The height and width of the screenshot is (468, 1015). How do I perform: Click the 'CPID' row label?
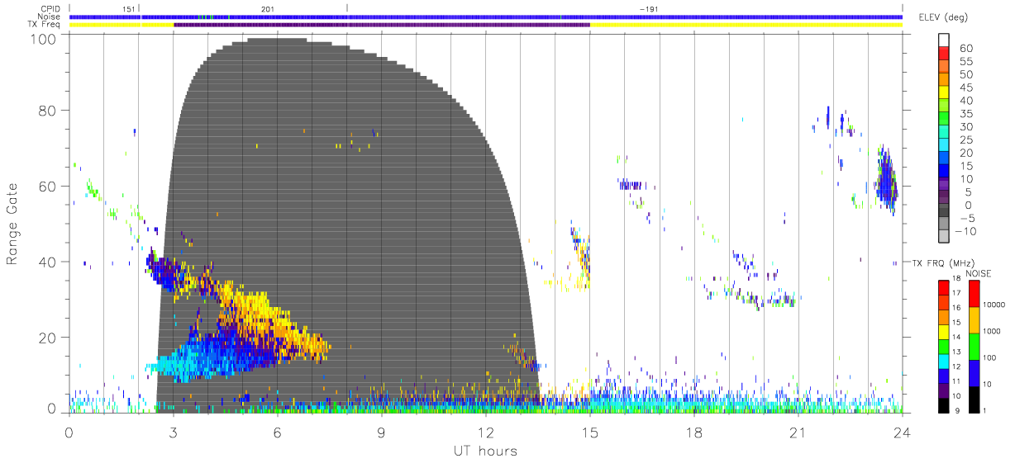pyautogui.click(x=52, y=8)
